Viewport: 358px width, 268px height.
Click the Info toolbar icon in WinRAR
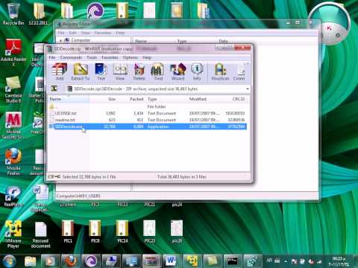(x=197, y=71)
